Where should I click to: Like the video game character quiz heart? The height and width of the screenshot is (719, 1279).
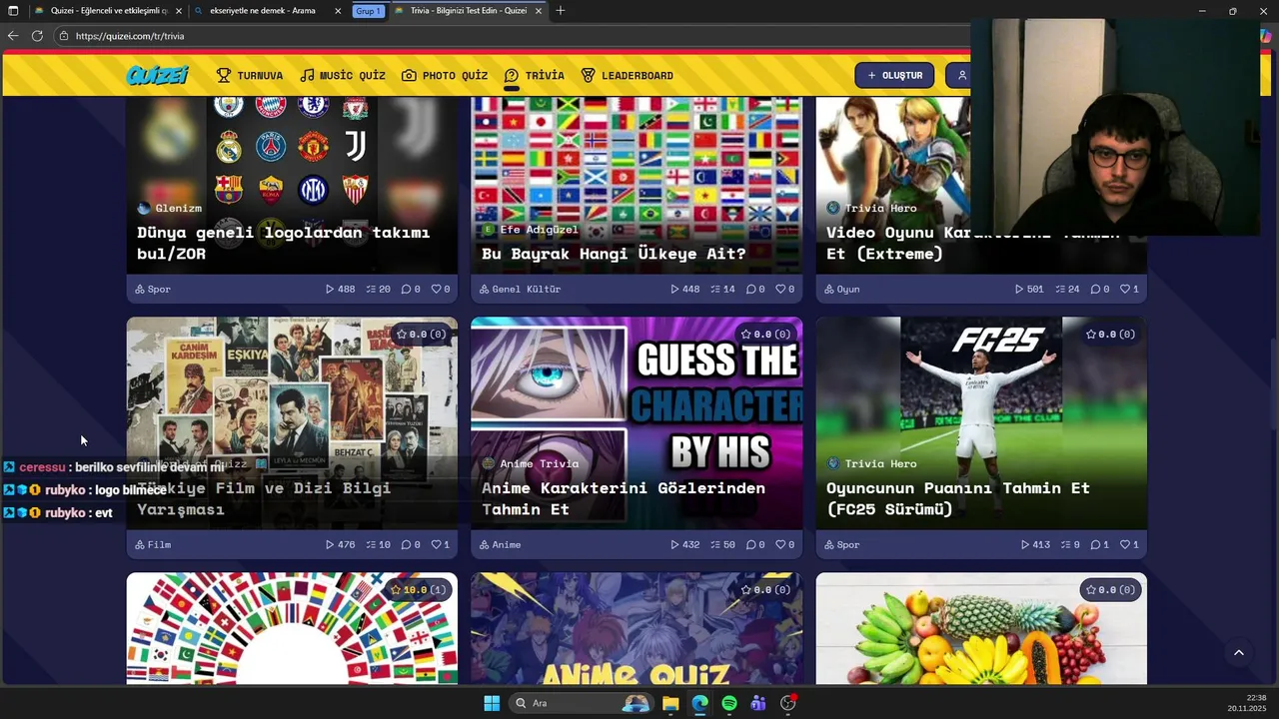click(x=1125, y=289)
